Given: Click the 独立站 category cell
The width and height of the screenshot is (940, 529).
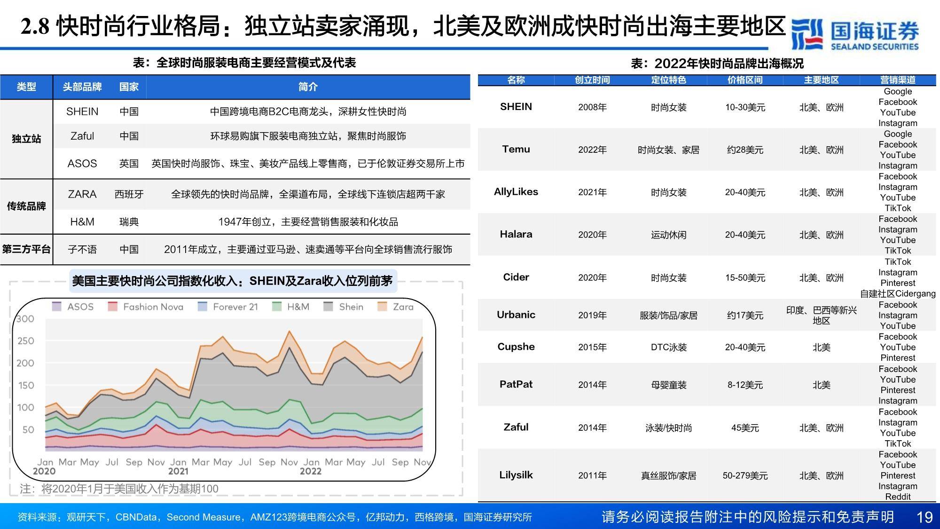Looking at the screenshot, I should click(x=26, y=139).
